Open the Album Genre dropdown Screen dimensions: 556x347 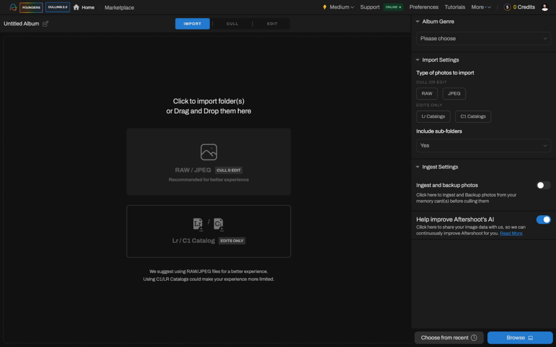[483, 38]
